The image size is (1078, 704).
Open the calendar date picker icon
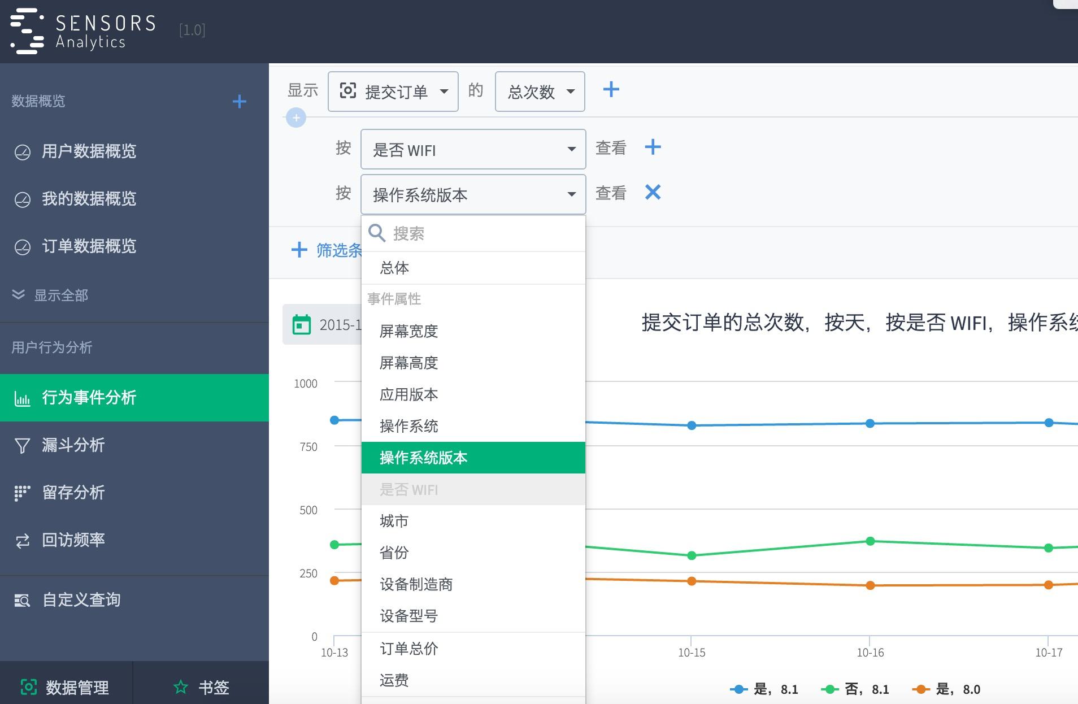point(302,324)
